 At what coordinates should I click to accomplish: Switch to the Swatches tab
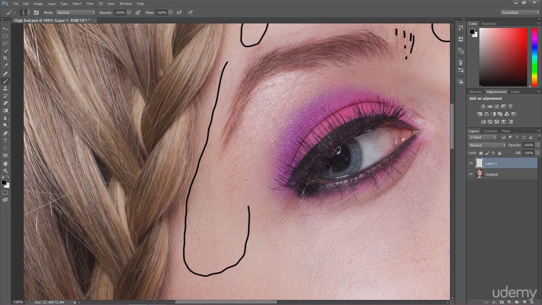489,24
